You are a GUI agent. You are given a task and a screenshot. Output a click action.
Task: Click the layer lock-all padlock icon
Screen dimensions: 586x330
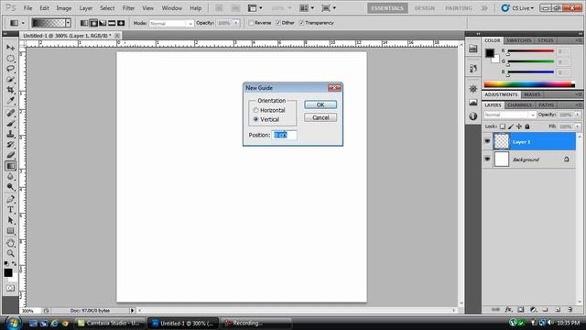coord(527,126)
